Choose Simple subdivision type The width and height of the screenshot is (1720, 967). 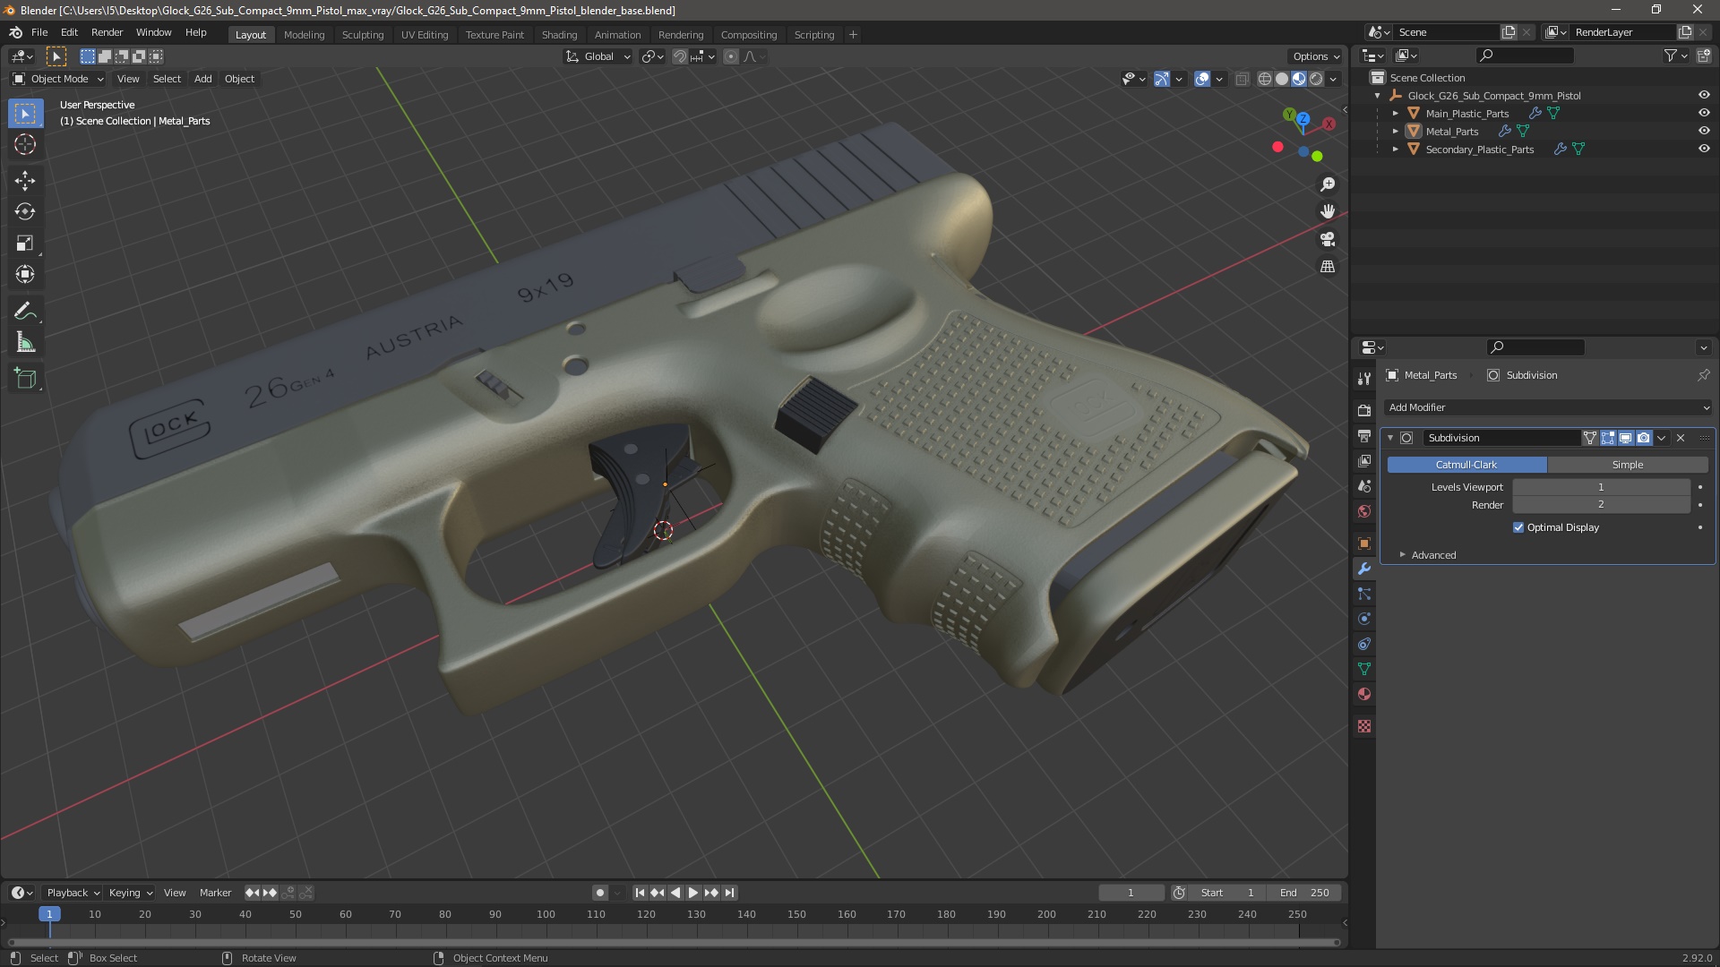[x=1628, y=465]
